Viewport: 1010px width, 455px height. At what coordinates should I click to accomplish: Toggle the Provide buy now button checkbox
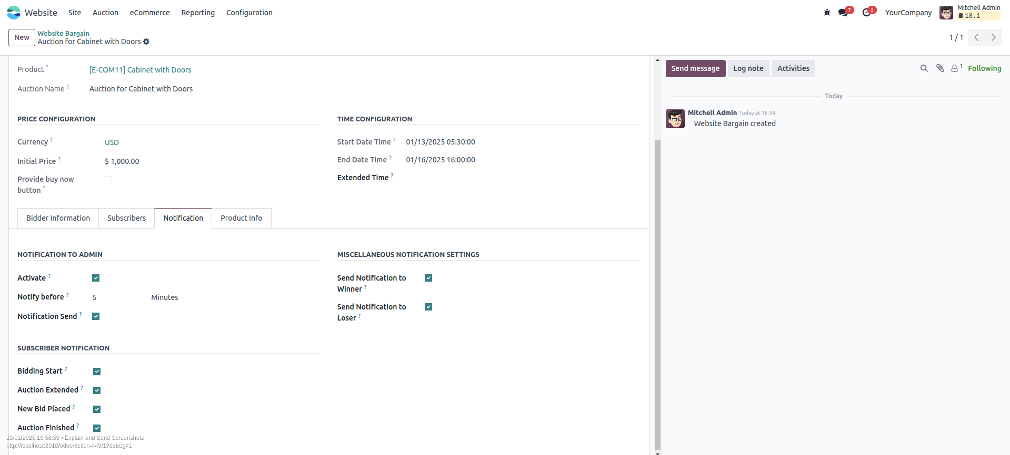(x=108, y=180)
